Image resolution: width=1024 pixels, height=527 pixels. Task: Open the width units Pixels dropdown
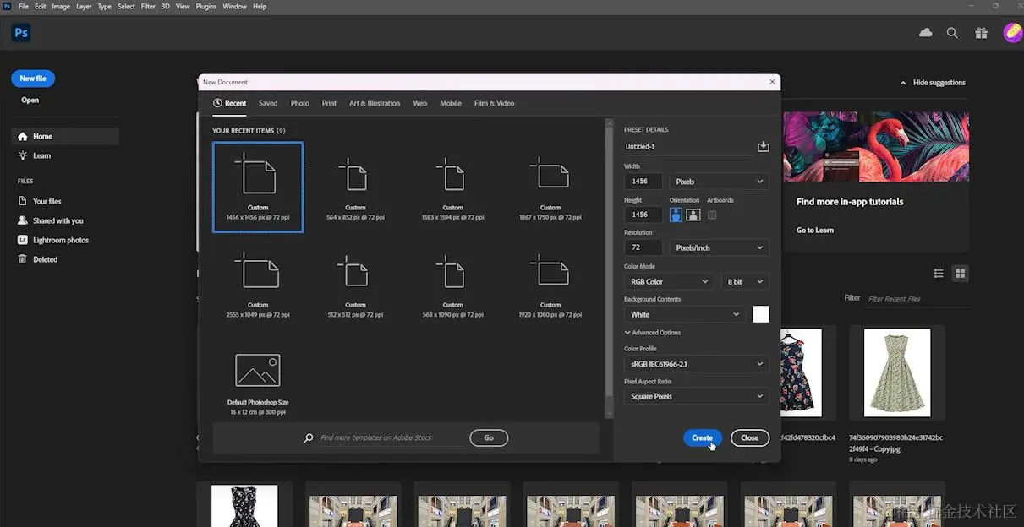tap(719, 181)
